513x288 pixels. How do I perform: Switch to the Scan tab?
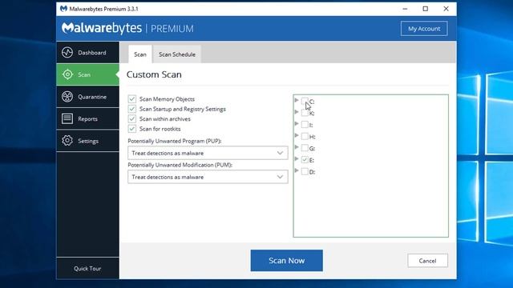point(140,54)
